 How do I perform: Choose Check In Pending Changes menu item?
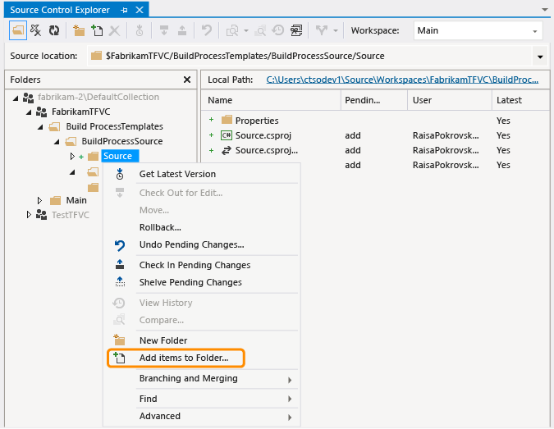coord(201,265)
